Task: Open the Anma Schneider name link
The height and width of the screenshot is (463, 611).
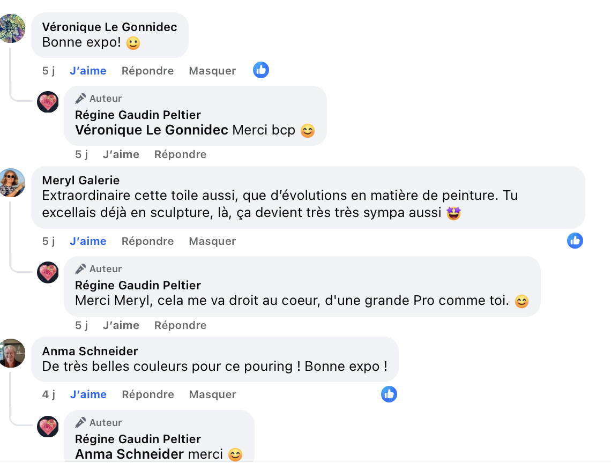Action: [90, 351]
